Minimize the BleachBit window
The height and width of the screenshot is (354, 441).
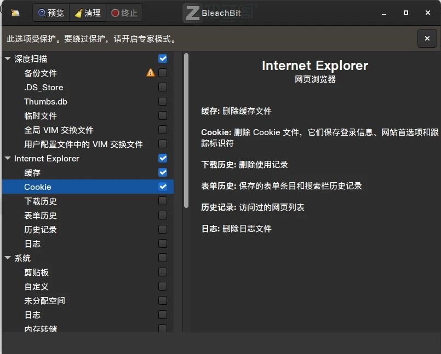point(384,13)
